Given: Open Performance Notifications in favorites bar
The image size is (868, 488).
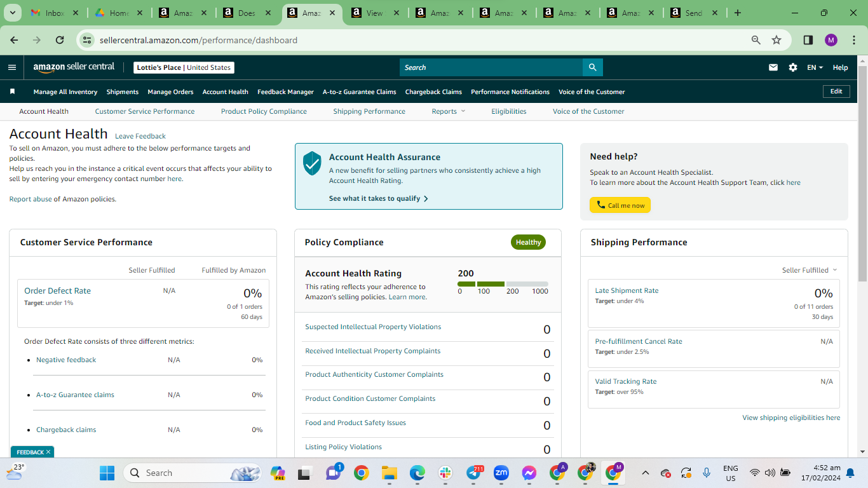Looking at the screenshot, I should (510, 91).
